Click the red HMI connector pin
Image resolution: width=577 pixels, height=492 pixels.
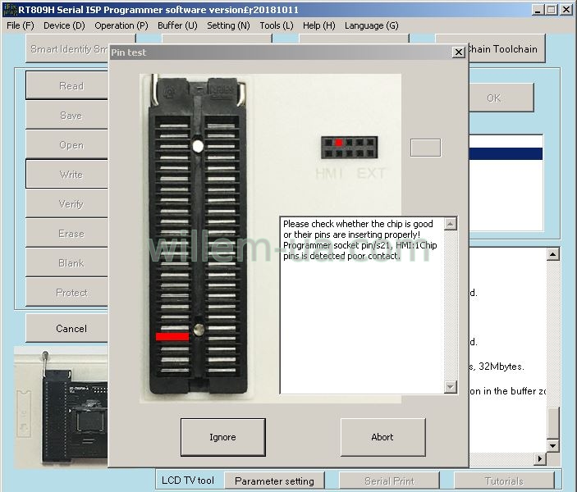click(x=339, y=143)
